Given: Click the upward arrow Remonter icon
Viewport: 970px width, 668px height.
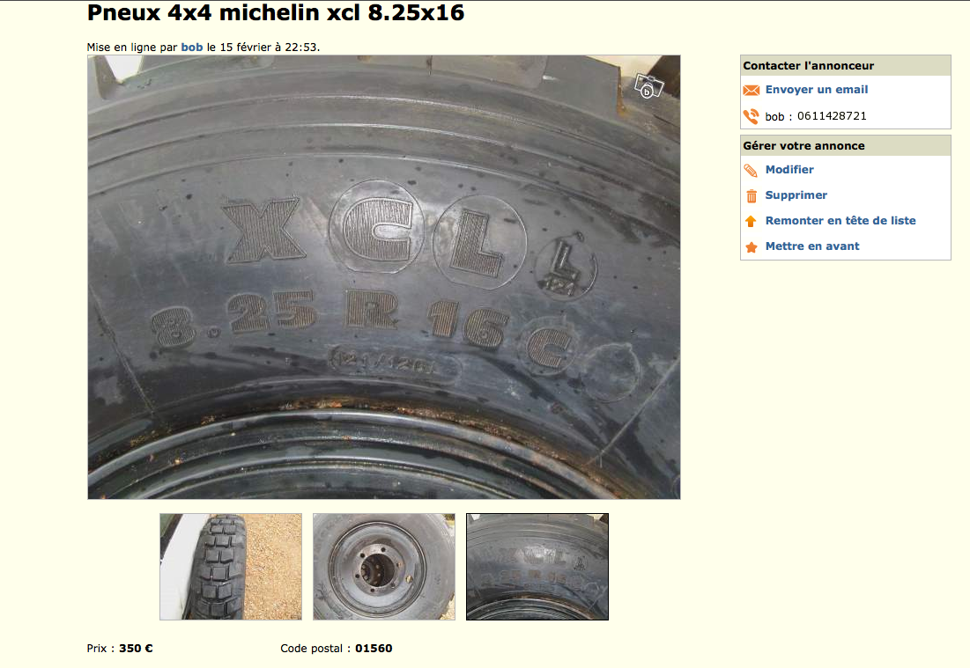Looking at the screenshot, I should click(751, 221).
